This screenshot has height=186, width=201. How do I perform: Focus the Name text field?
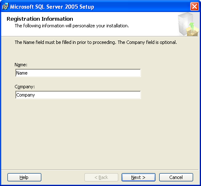pos(78,73)
